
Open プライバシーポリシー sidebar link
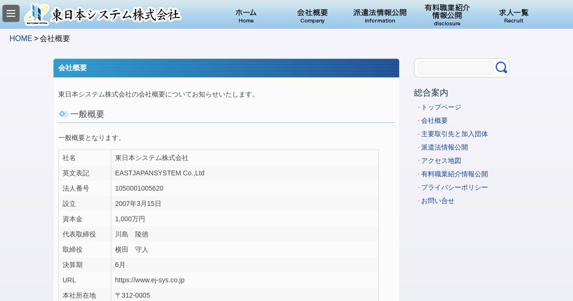(455, 187)
